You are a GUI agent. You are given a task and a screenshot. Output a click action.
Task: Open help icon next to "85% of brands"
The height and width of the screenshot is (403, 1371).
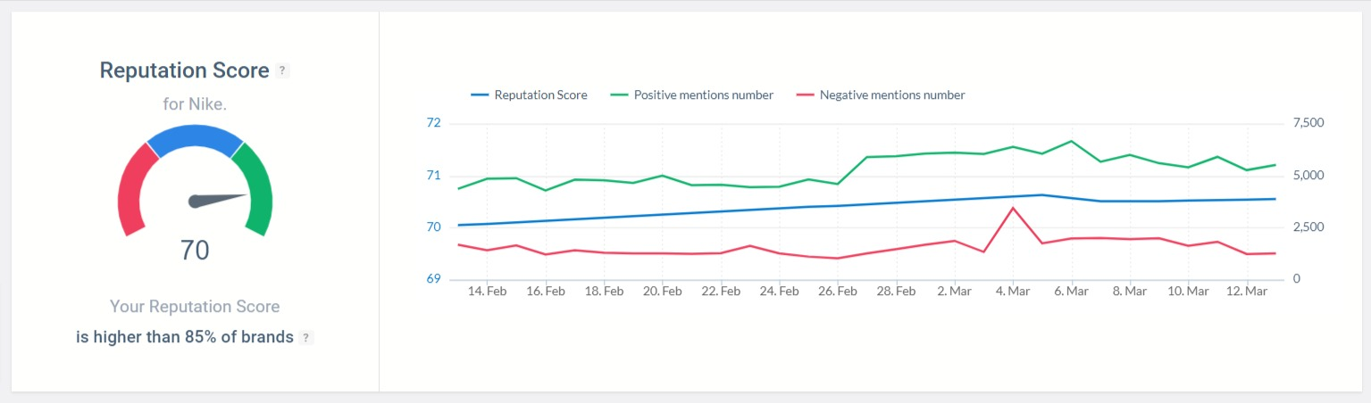(x=306, y=338)
